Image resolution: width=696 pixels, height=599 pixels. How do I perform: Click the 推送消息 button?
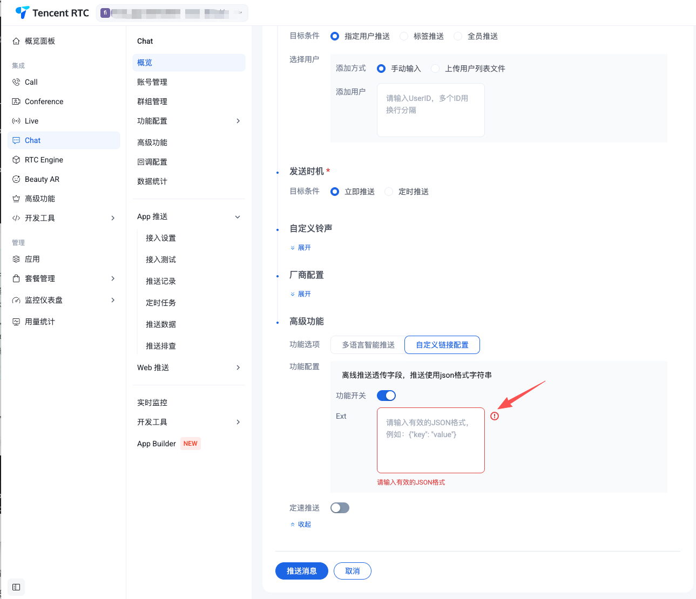click(x=301, y=571)
